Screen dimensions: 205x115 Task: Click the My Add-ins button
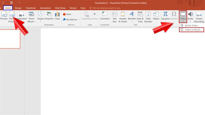pyautogui.click(x=71, y=20)
